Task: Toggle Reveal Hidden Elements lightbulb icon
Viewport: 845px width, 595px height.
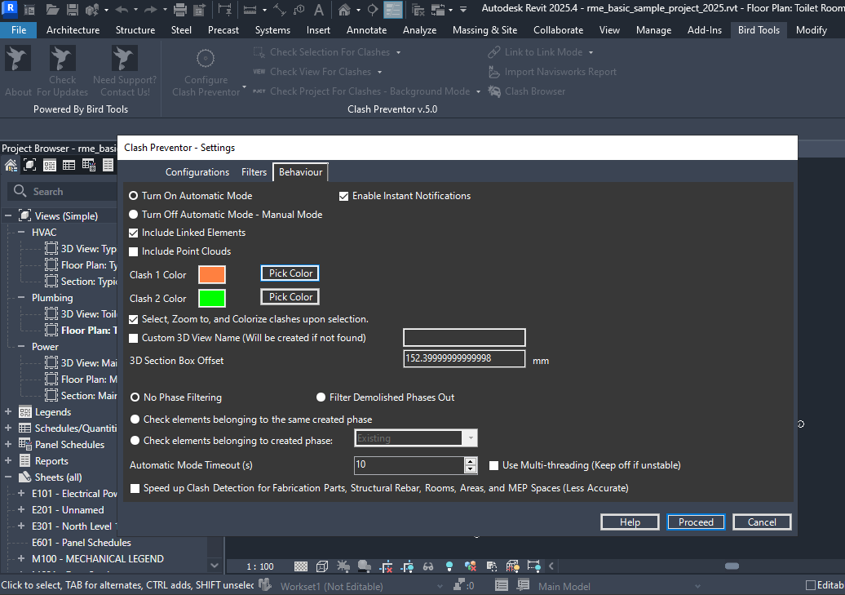Action: point(449,566)
